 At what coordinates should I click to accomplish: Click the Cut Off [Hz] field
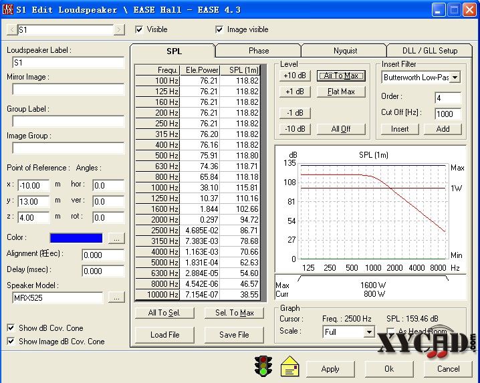click(448, 114)
